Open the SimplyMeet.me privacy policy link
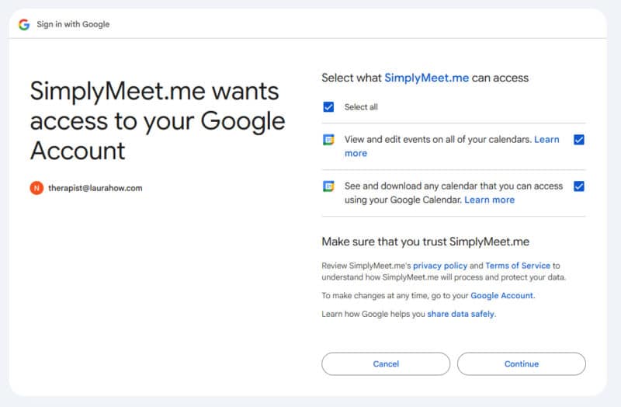This screenshot has width=621, height=407. (x=440, y=266)
